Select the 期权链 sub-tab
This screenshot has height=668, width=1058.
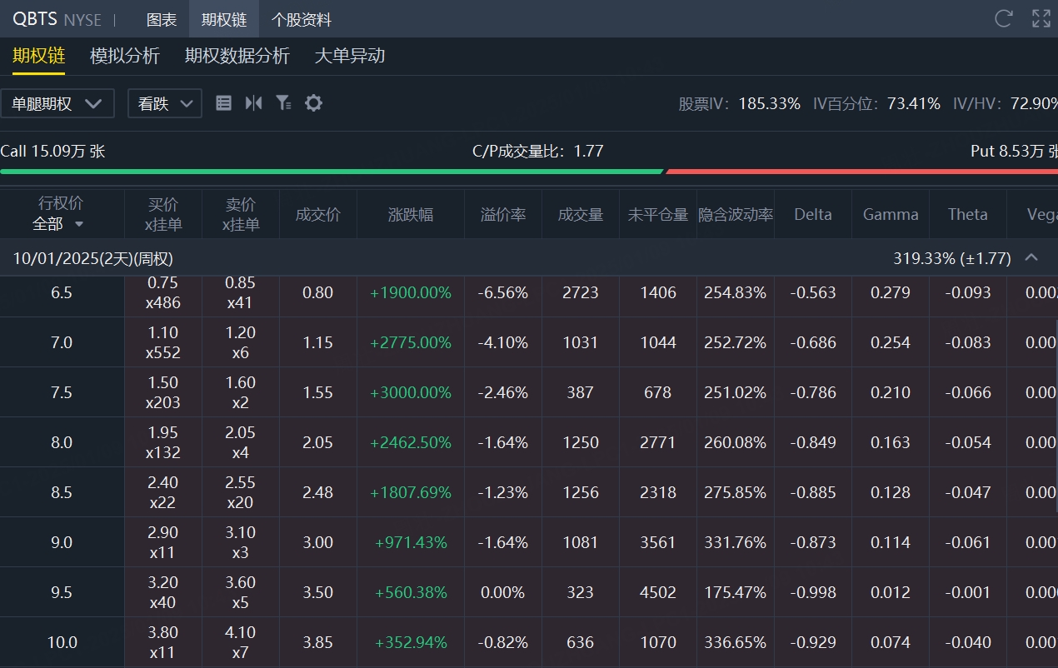tap(38, 56)
